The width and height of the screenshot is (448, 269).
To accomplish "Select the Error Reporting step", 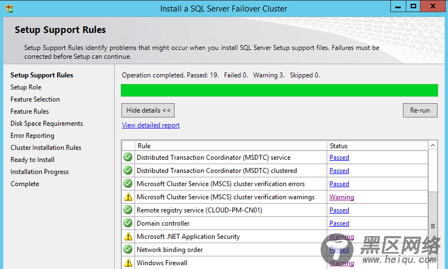I will (32, 136).
